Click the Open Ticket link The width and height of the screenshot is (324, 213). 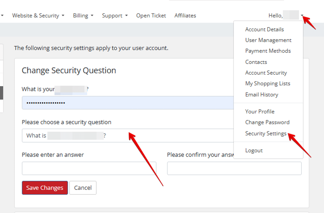[x=151, y=16]
